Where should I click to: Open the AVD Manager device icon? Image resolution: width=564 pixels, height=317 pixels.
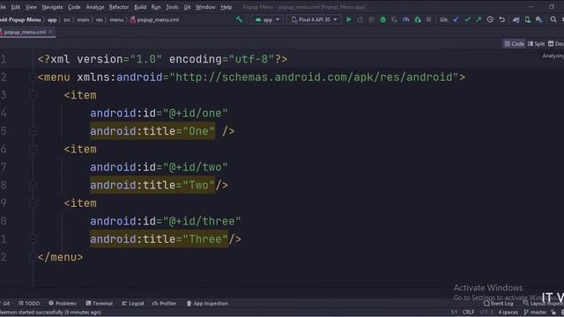(x=528, y=19)
